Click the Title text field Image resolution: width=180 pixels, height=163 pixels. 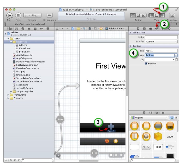pyautogui.click(x=161, y=51)
